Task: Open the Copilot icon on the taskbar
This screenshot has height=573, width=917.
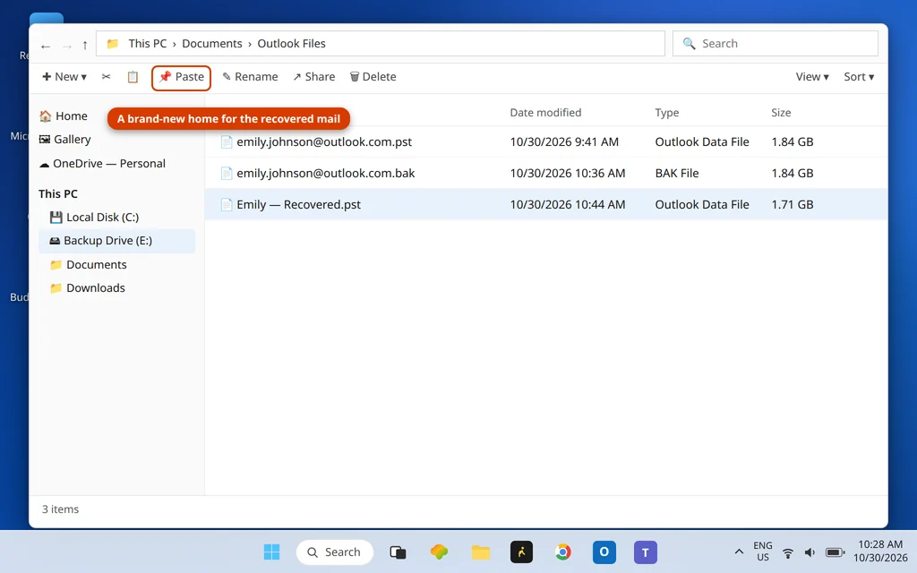Action: coord(439,552)
